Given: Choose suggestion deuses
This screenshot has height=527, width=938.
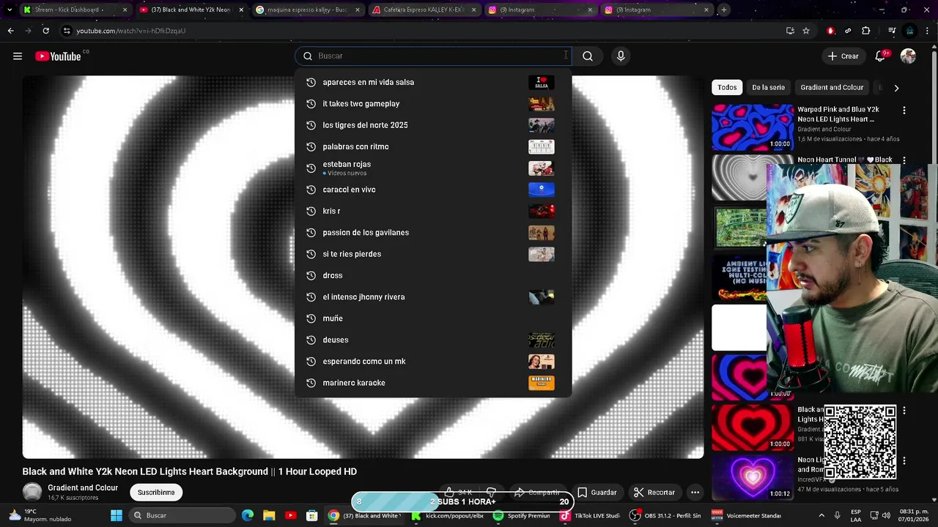Looking at the screenshot, I should [x=433, y=340].
